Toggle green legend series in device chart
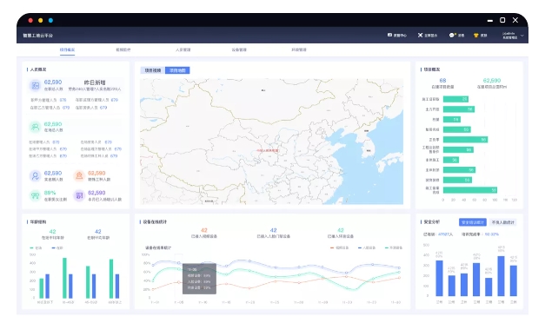This screenshot has height=323, width=545. [394, 247]
